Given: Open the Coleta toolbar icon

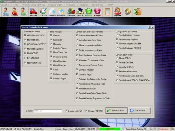Looking at the screenshot, I should click(x=43, y=12).
